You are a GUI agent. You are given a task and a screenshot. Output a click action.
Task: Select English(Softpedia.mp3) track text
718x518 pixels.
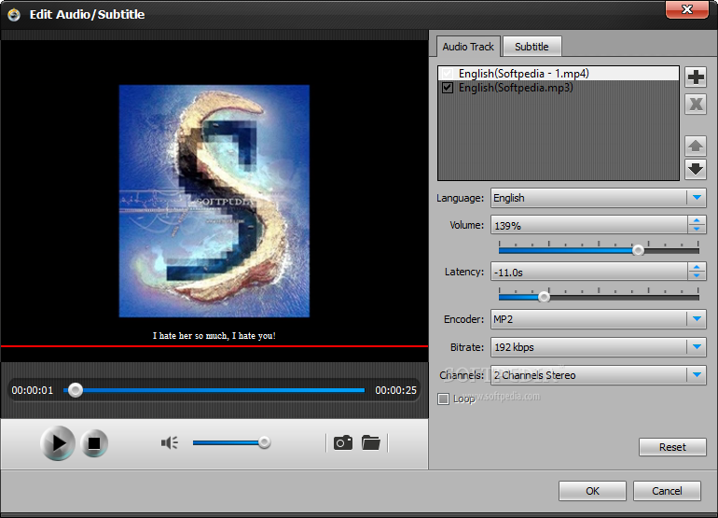(x=516, y=88)
